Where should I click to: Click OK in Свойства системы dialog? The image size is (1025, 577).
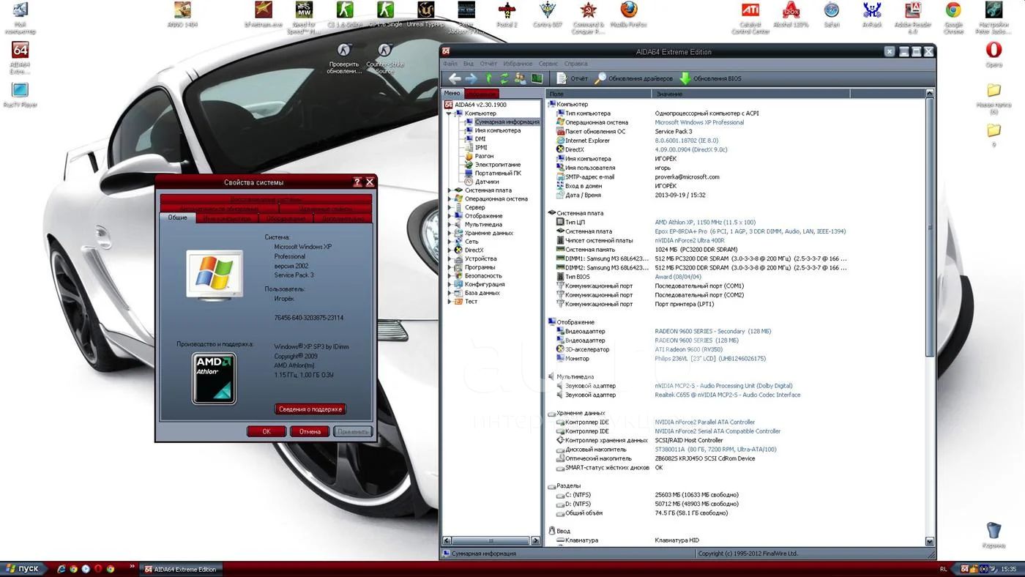tap(266, 431)
